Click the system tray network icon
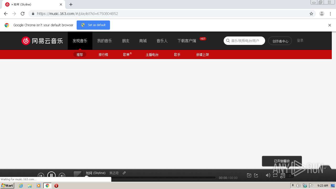The height and width of the screenshot is (189, 336). pos(305,186)
